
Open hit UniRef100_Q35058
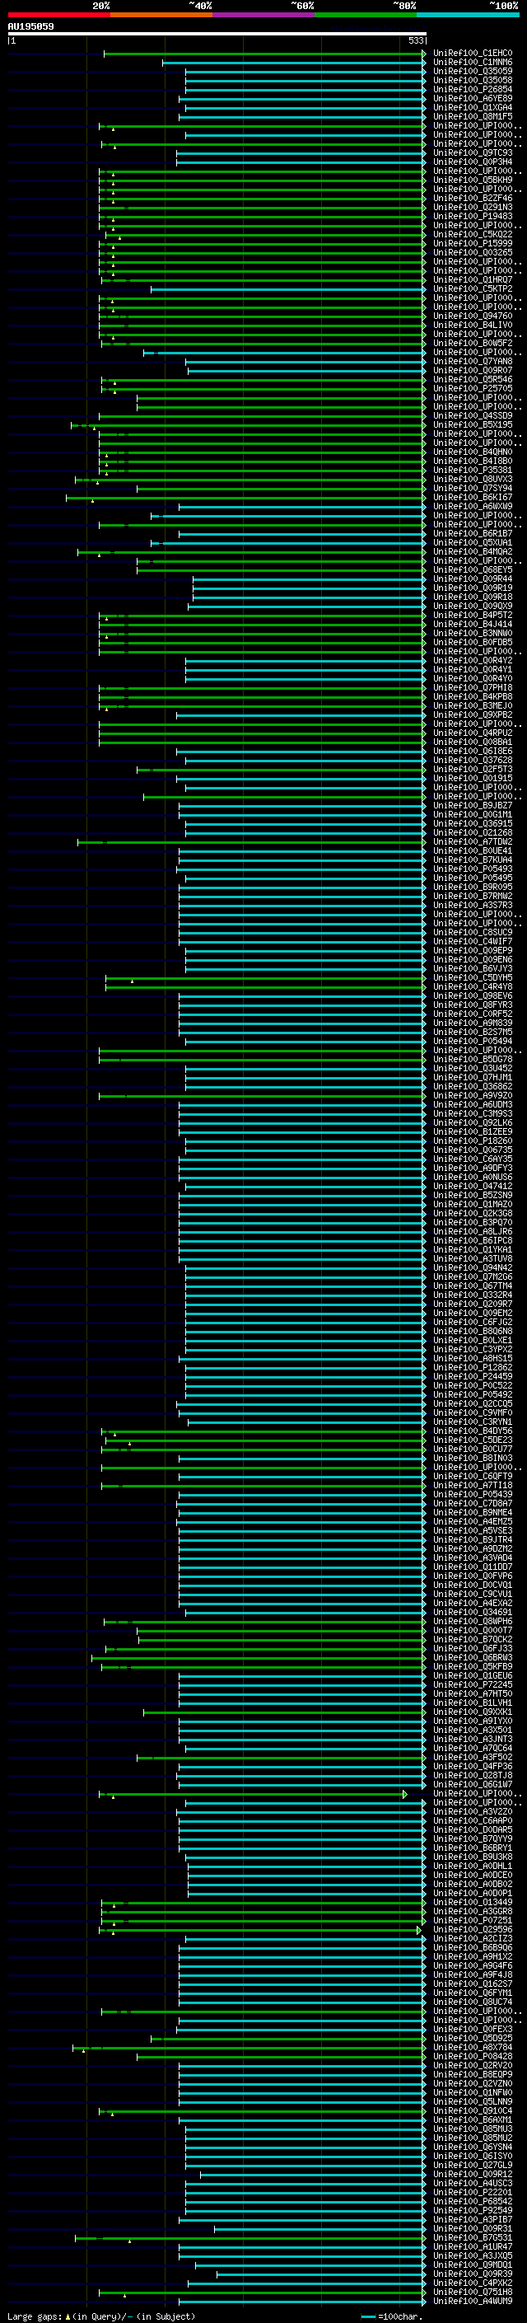[472, 80]
